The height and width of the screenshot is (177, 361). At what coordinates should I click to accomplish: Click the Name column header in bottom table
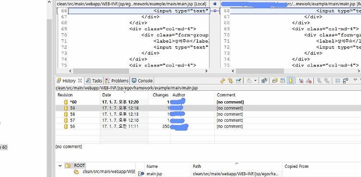pos(168,166)
